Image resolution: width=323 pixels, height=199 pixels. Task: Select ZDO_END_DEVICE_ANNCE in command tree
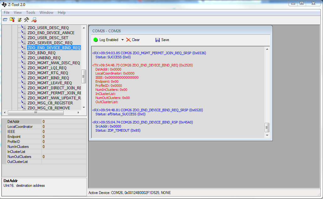coord(51,33)
